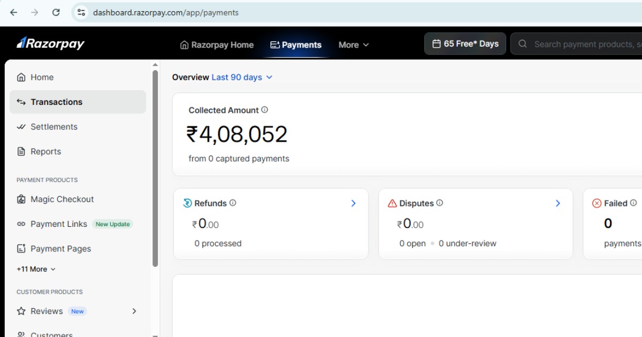Click the browser forward arrow
642x337 pixels.
[35, 12]
